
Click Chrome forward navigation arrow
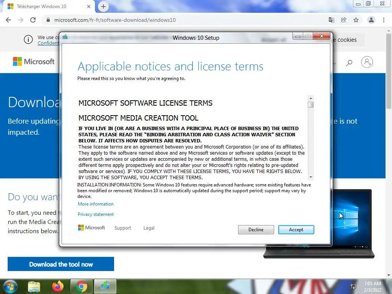21,20
